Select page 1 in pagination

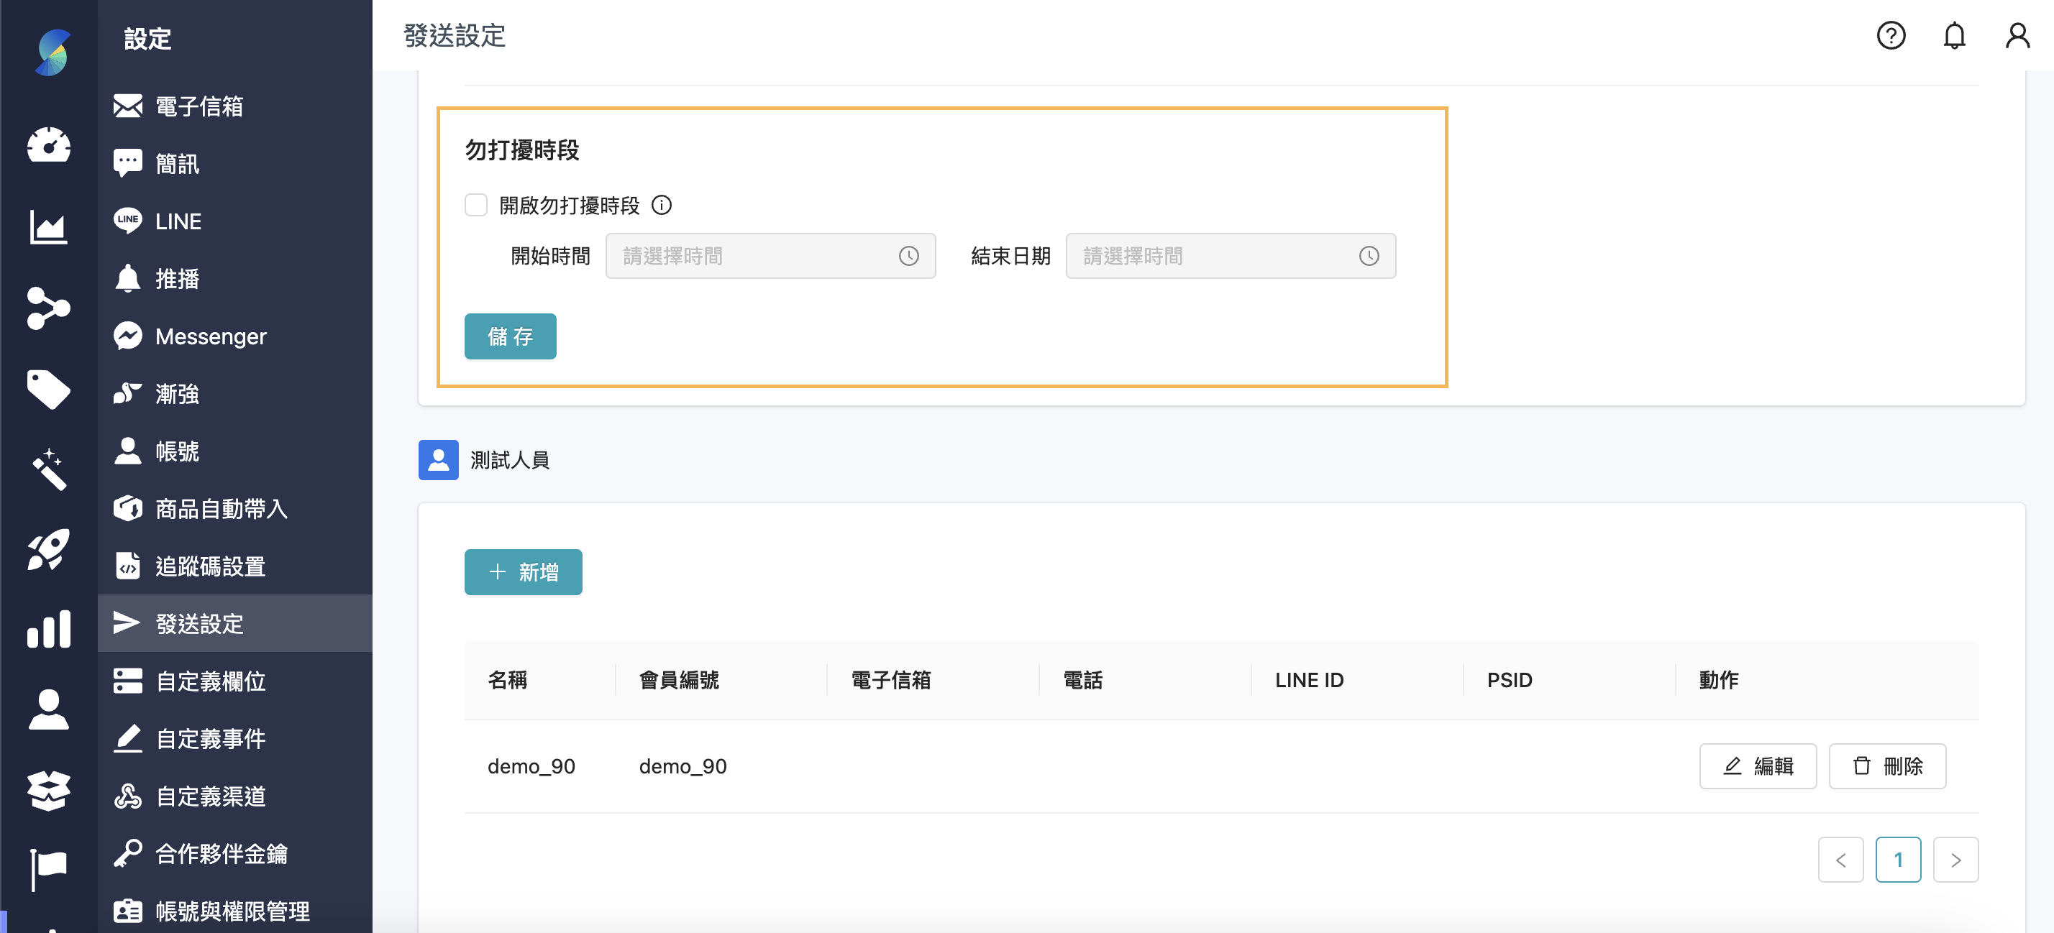coord(1898,860)
